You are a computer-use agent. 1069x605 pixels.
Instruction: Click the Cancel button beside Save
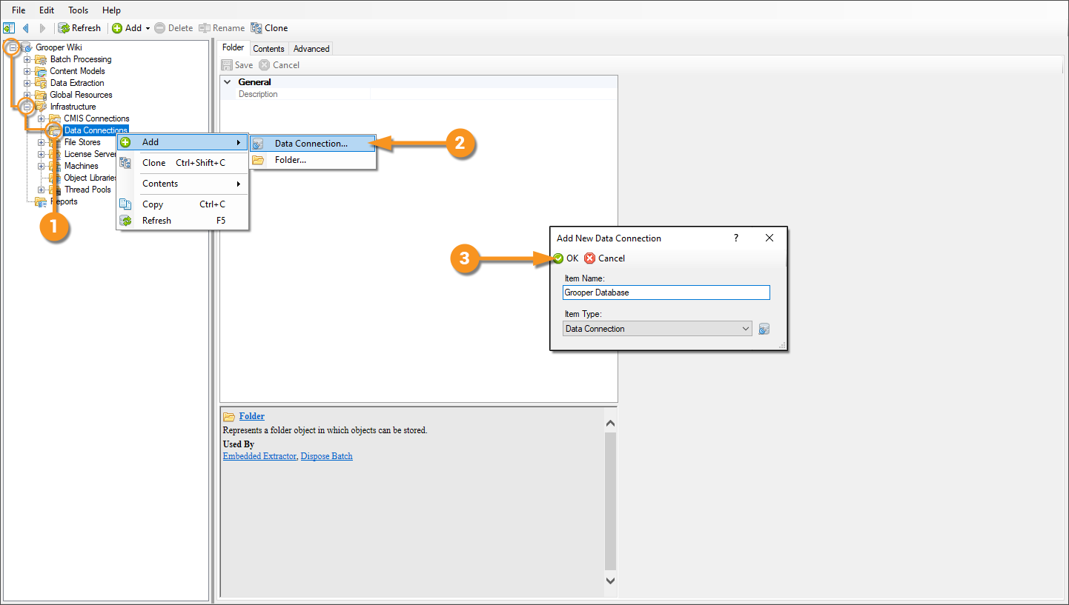click(279, 65)
